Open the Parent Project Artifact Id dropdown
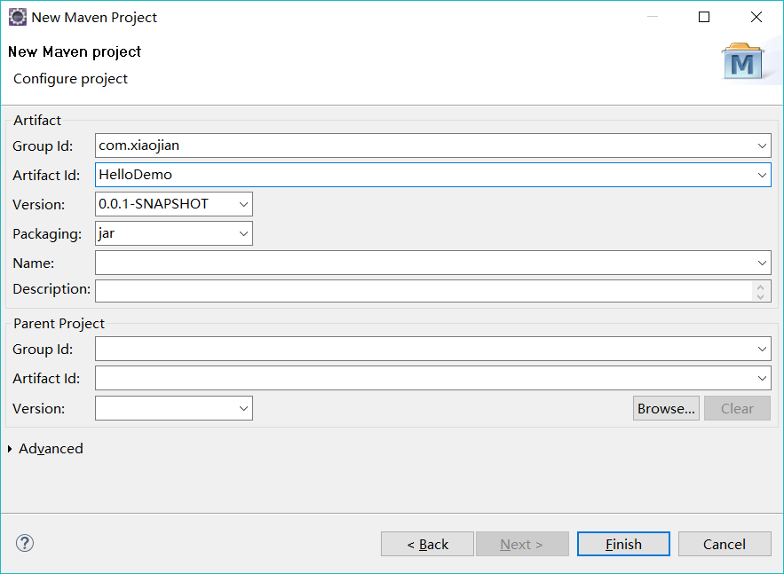Screen dimensions: 784x574 coord(763,379)
